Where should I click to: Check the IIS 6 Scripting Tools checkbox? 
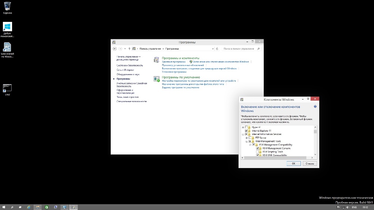[x=257, y=152]
